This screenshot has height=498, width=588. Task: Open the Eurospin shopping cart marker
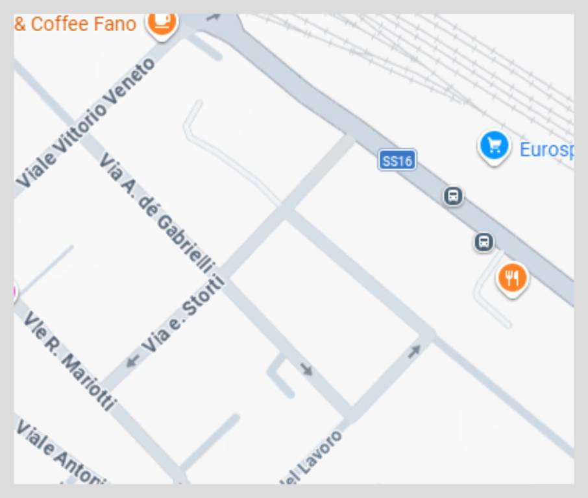click(x=495, y=147)
